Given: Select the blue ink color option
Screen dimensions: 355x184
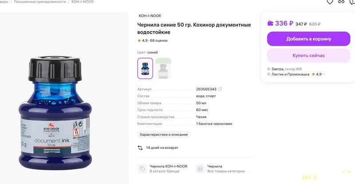Looking at the screenshot, I should (x=145, y=68).
